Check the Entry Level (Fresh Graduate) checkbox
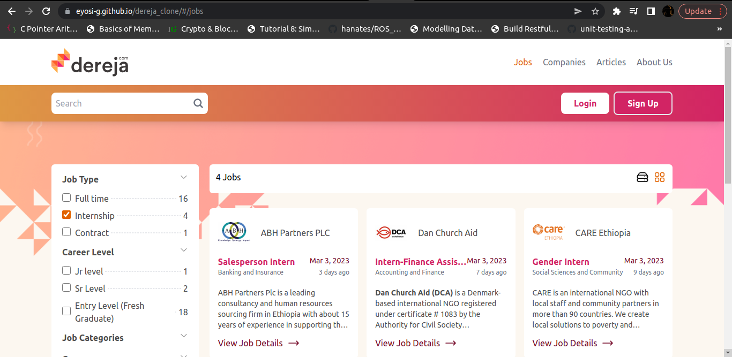The width and height of the screenshot is (732, 357). (66, 311)
